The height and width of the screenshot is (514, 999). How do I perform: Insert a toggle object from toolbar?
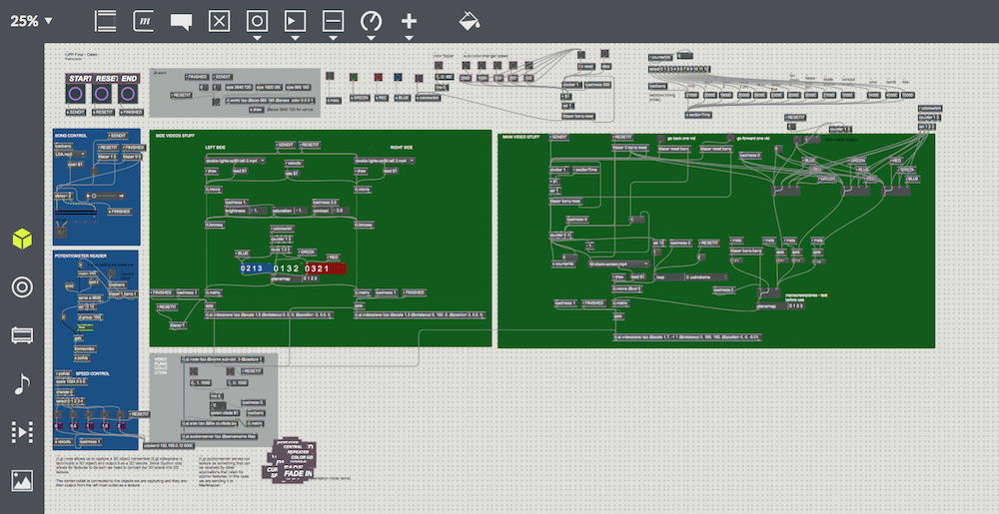tap(221, 20)
